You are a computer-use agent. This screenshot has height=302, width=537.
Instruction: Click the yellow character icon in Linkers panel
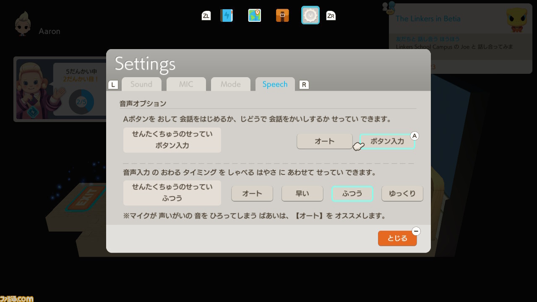(516, 20)
